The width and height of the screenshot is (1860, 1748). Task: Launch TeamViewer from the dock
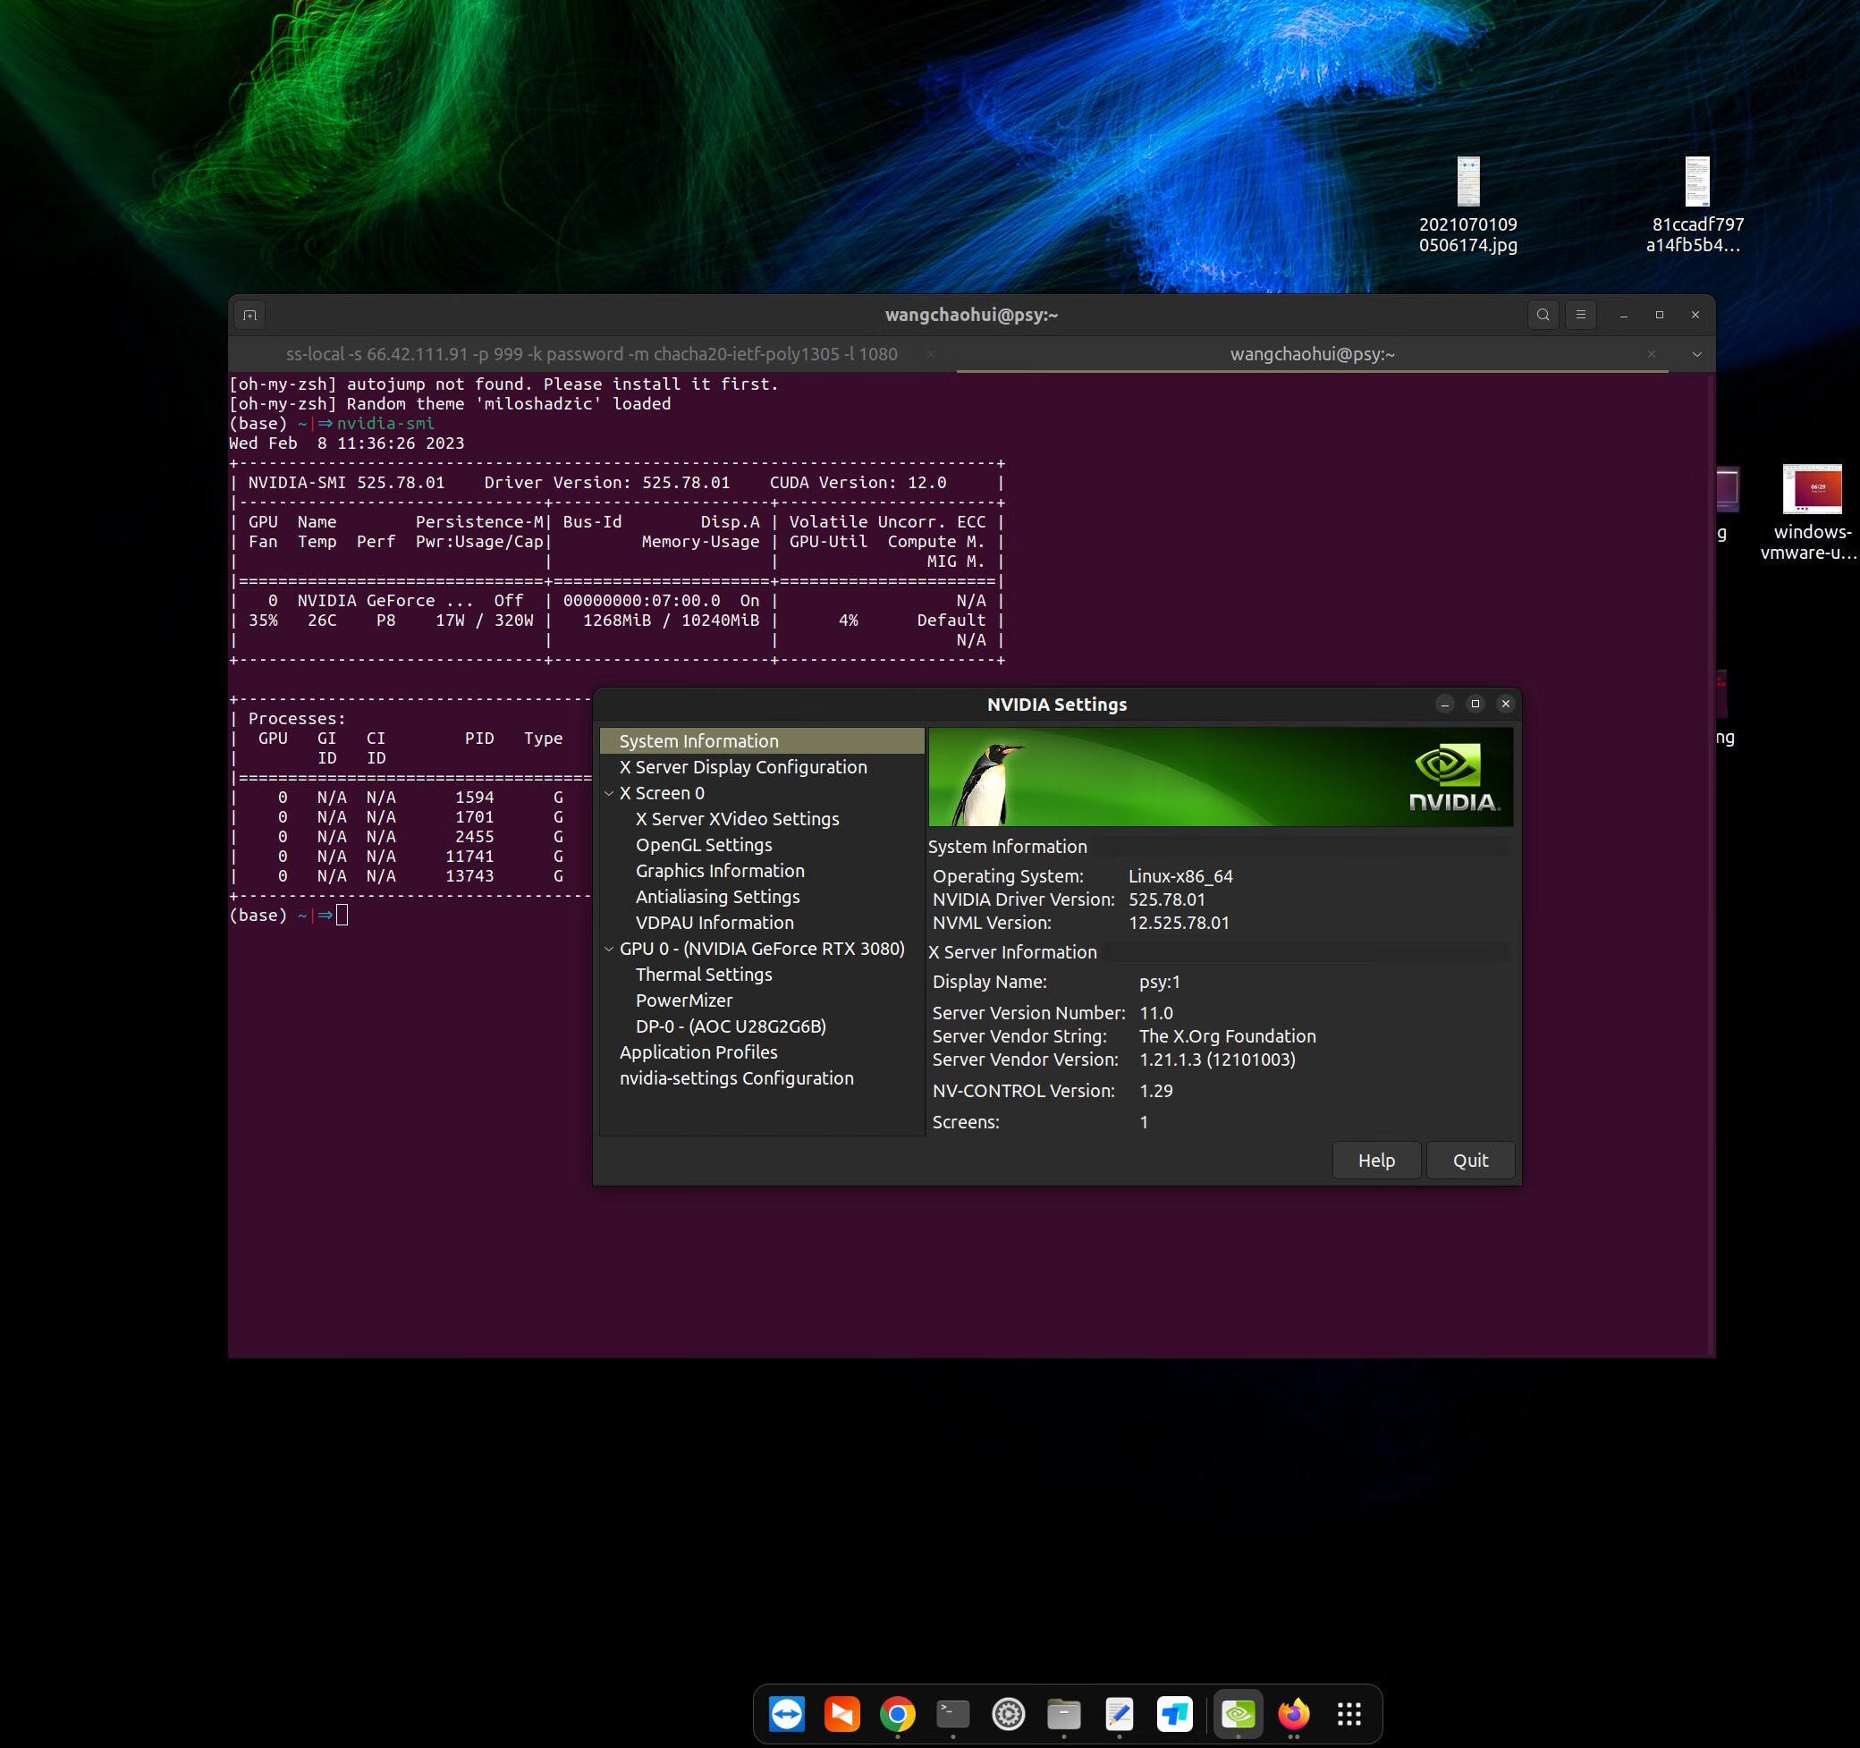click(787, 1714)
